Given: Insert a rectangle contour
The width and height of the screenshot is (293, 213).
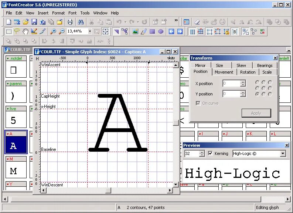Looking at the screenshot, I should click(152, 31).
